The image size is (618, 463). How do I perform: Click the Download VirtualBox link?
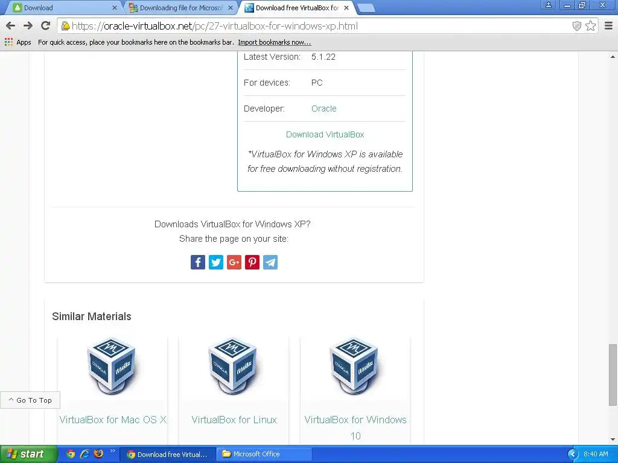pos(325,134)
